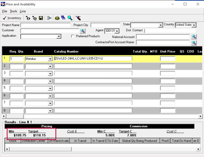Viewport: 204px width, 157px height.
Task: Open the State dropdown
Action: point(160,25)
